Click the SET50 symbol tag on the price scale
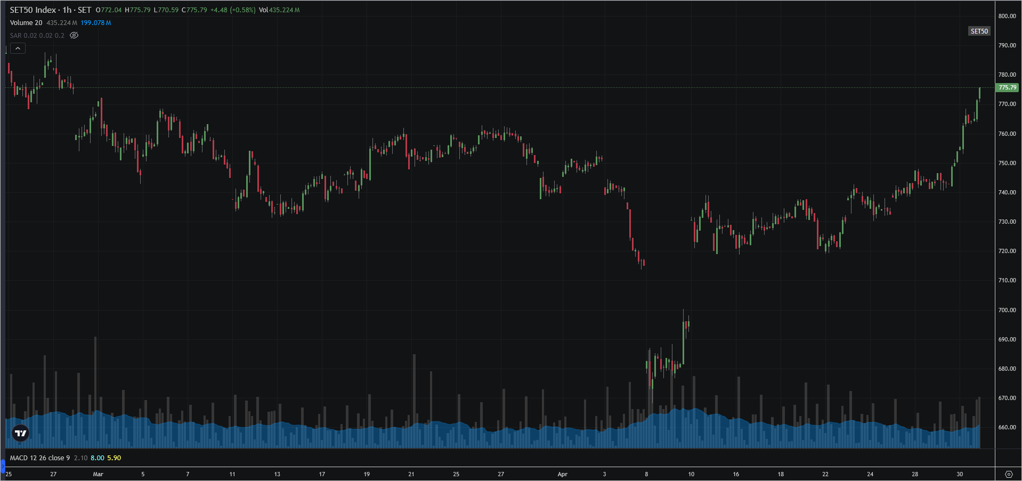The height and width of the screenshot is (481, 1022). (x=979, y=31)
